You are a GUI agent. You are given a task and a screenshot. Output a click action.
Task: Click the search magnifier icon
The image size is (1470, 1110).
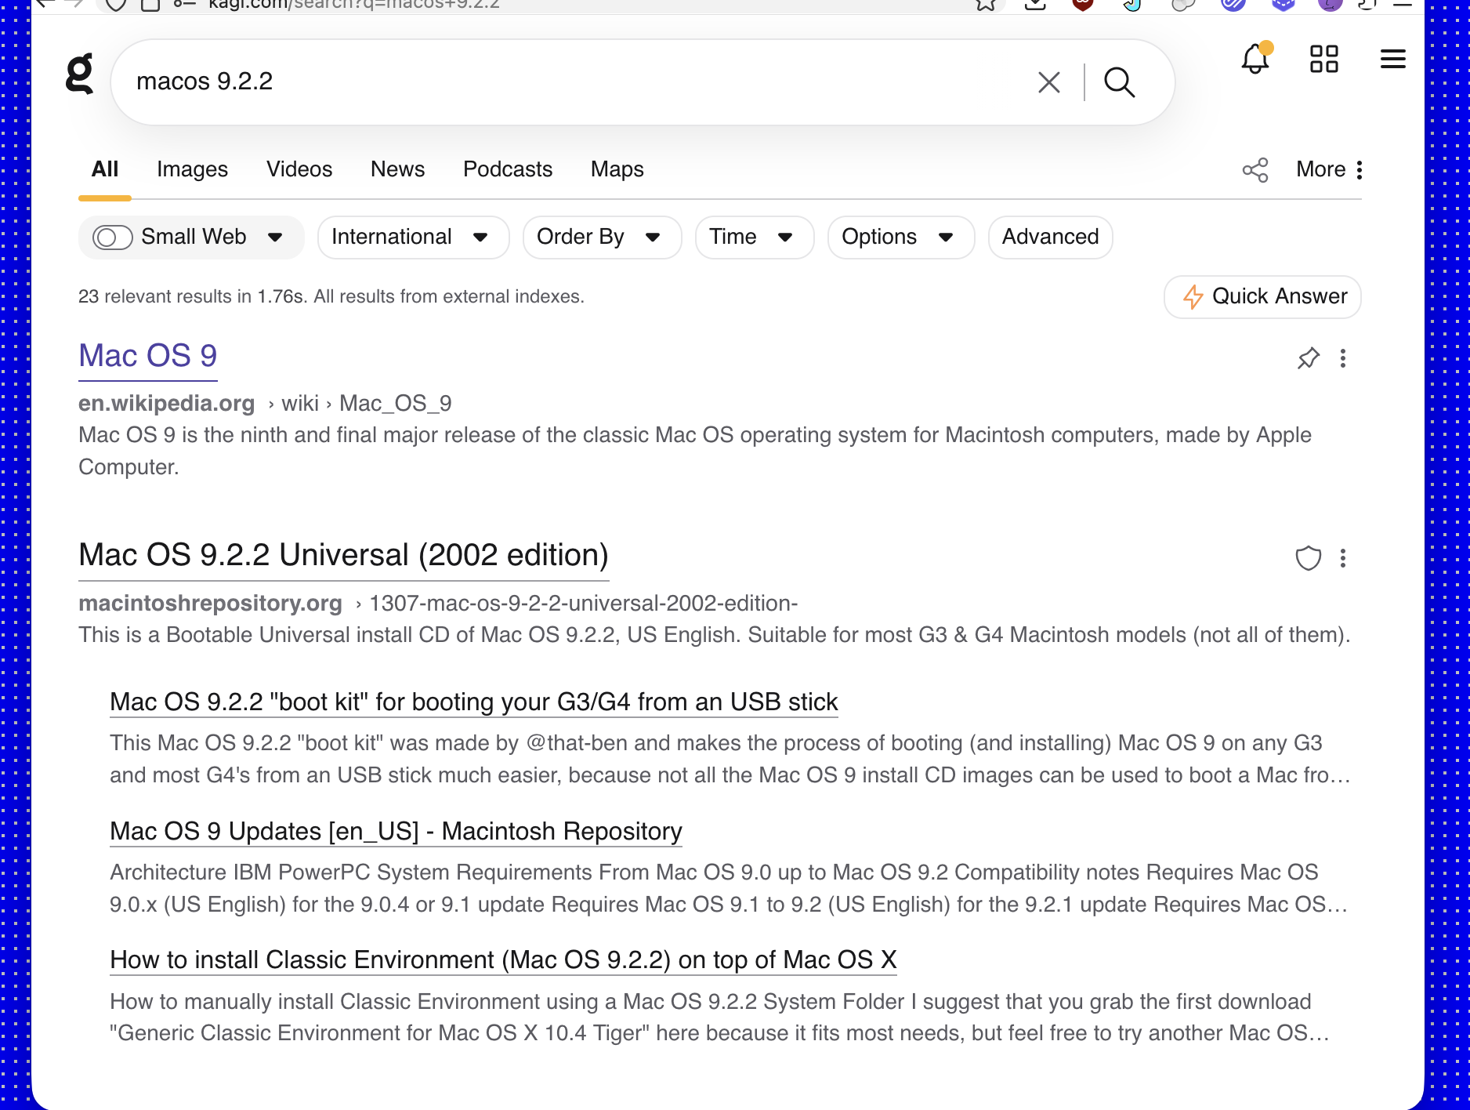pyautogui.click(x=1119, y=82)
